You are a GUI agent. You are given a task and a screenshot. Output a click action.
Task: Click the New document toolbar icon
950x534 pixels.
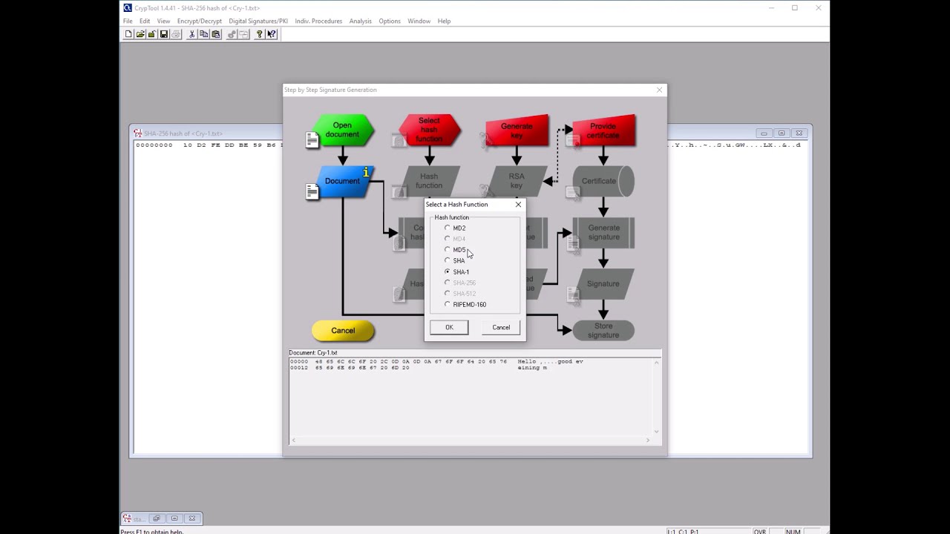(x=128, y=34)
